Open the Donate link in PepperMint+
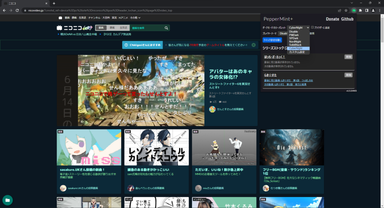This screenshot has height=208, width=384. click(x=332, y=19)
